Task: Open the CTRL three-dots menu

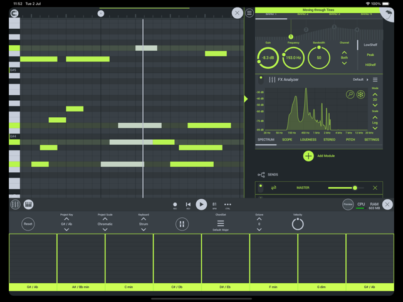Action: click(228, 205)
